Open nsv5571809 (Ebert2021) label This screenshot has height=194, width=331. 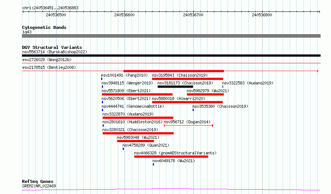tap(126, 91)
